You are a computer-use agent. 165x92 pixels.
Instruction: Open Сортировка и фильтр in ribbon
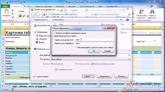pos(141,14)
